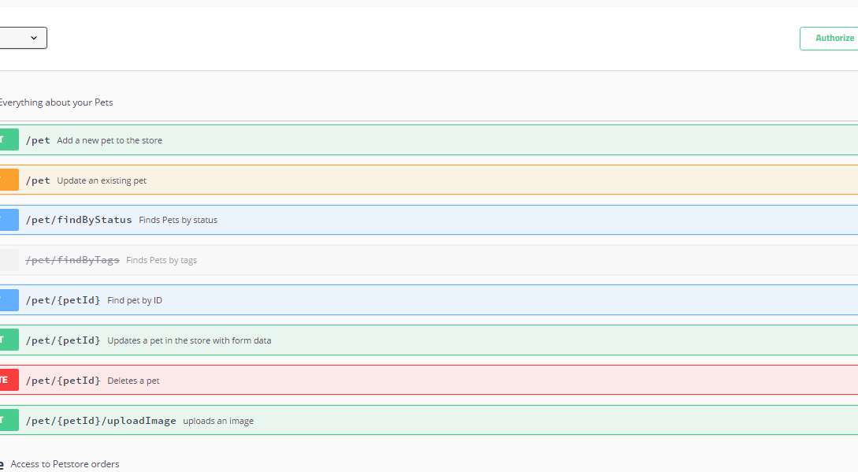Click the green badge on the 'Updates a pet' row
Screen dimensions: 858x472
[x=8, y=340]
